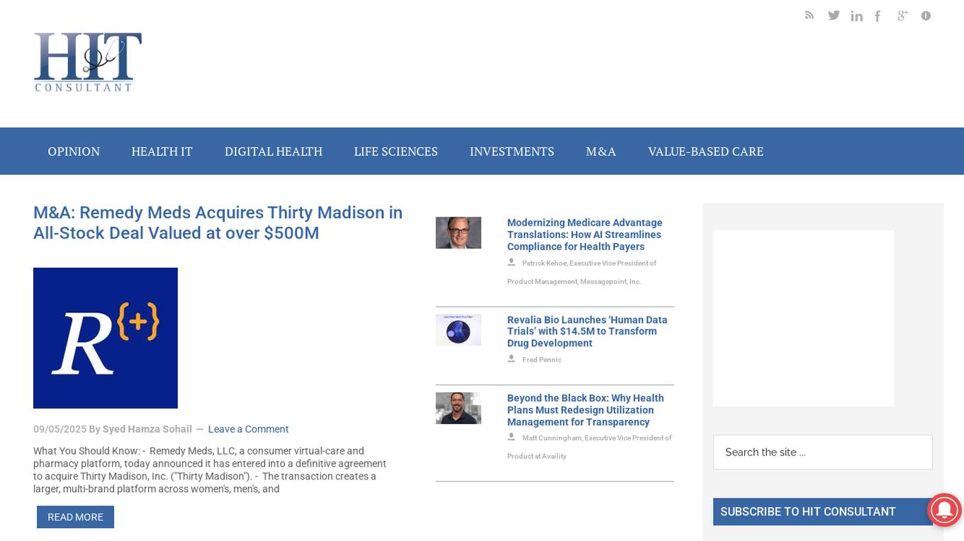
Task: Navigate to the M&A section
Action: pos(601,152)
